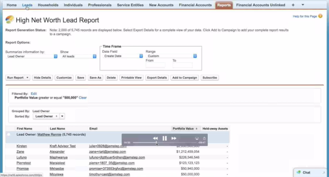Click the From date input field
329x177 pixels.
[155, 65]
